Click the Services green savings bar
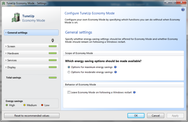The width and height of the screenshot is (188, 122). point(53,60)
